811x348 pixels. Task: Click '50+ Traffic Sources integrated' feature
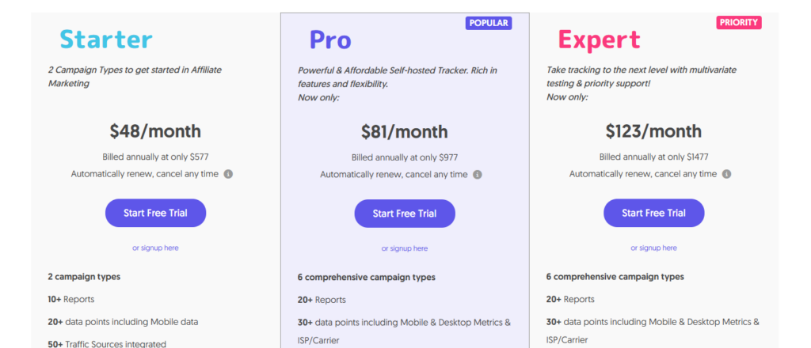pyautogui.click(x=107, y=344)
